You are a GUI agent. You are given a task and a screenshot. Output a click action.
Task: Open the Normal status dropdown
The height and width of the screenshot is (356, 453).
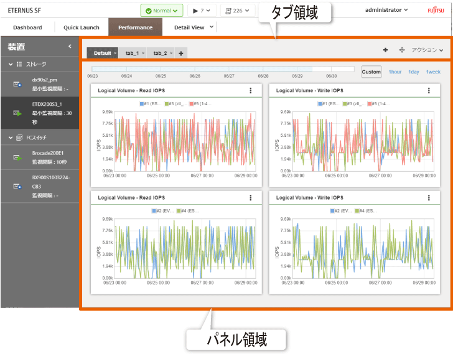click(x=162, y=11)
